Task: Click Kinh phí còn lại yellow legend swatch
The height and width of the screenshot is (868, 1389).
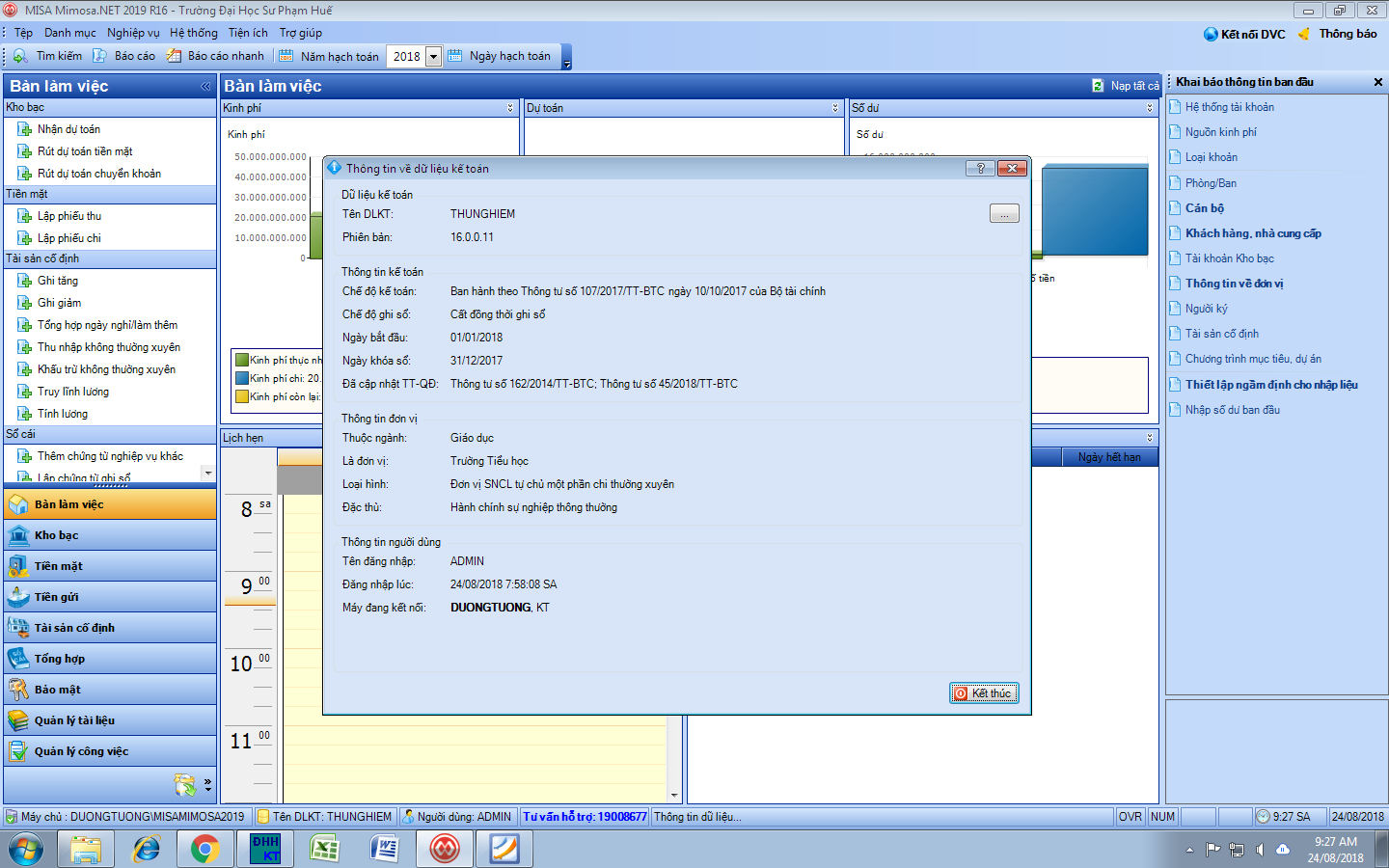Action: click(242, 396)
